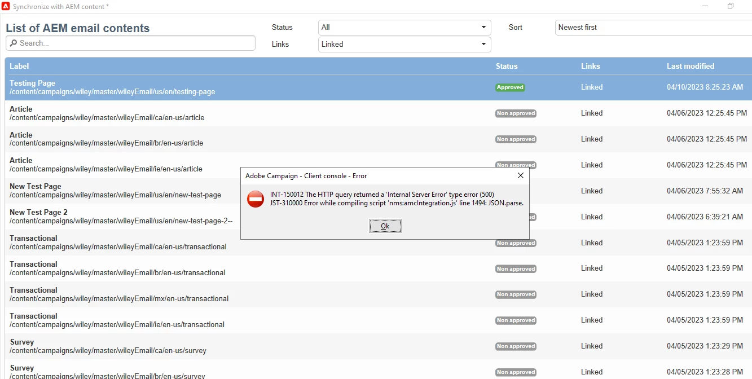This screenshot has width=752, height=379.
Task: Click Ok in the error dialog
Action: coord(385,226)
